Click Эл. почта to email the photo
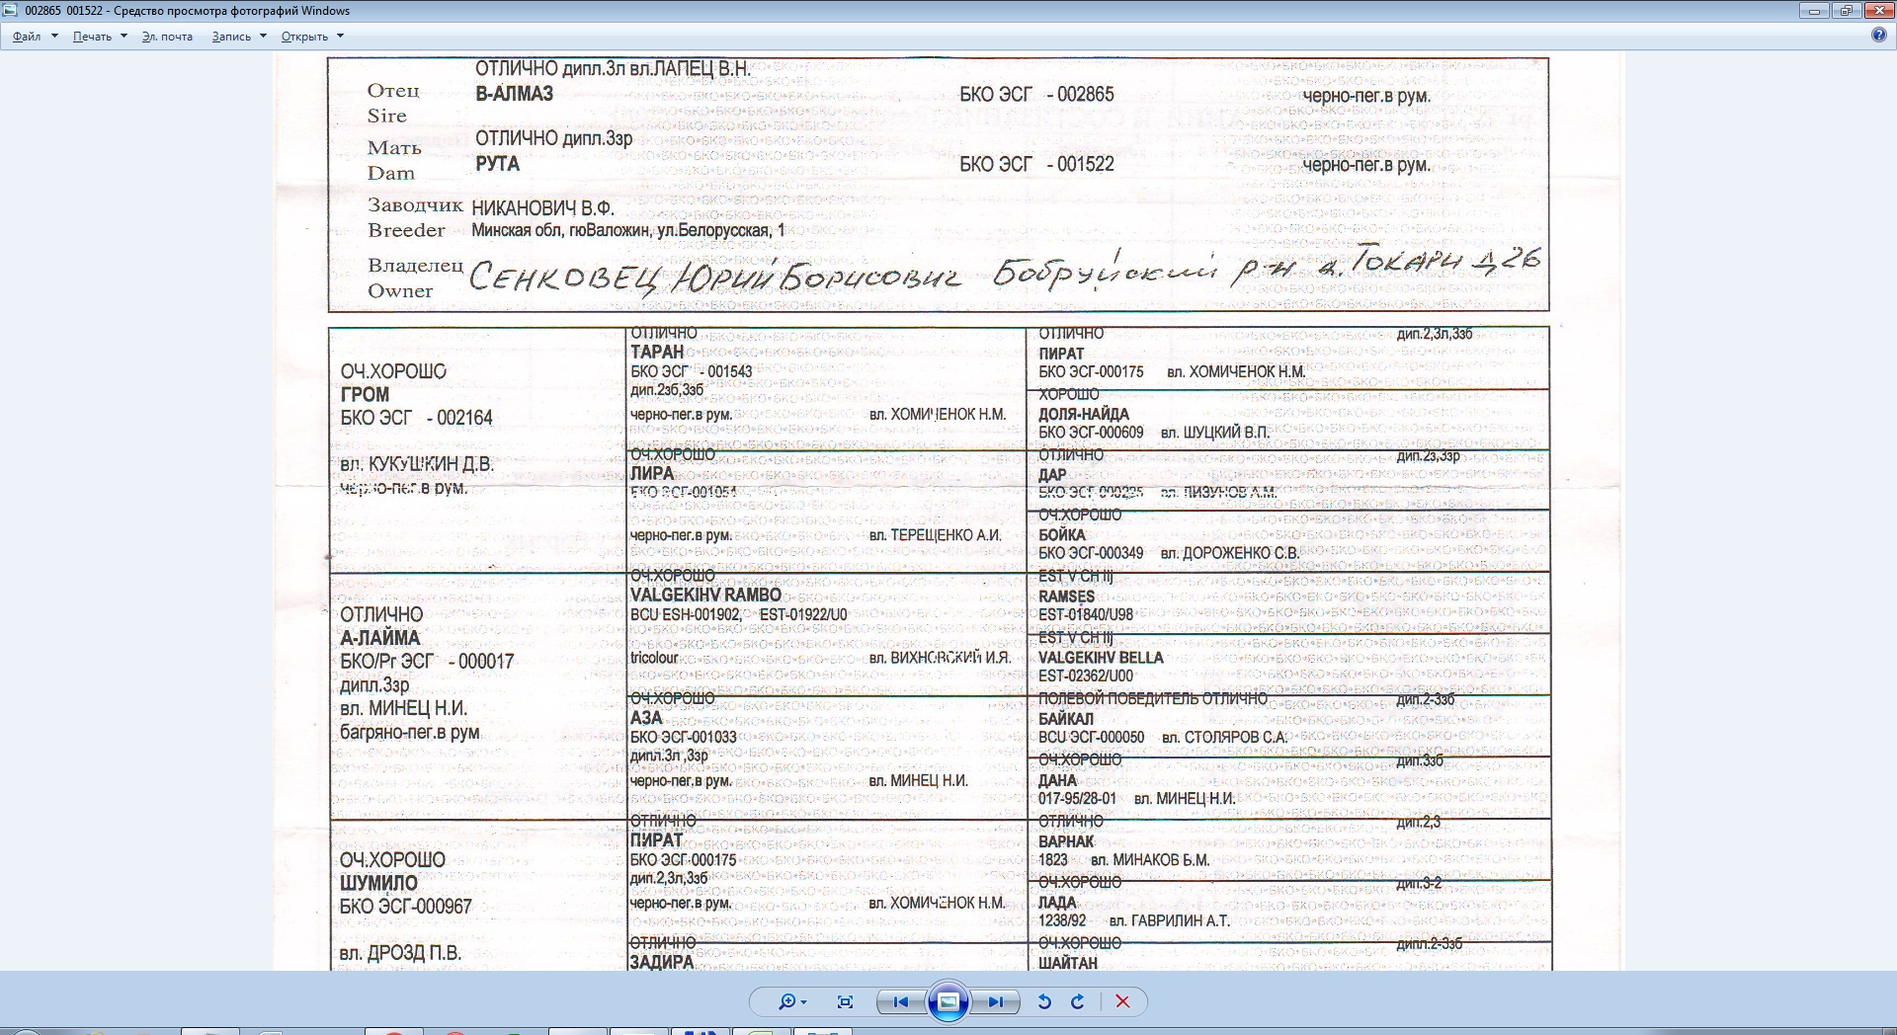 click(x=167, y=37)
